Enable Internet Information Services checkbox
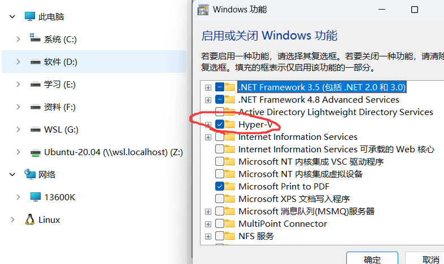 point(220,137)
